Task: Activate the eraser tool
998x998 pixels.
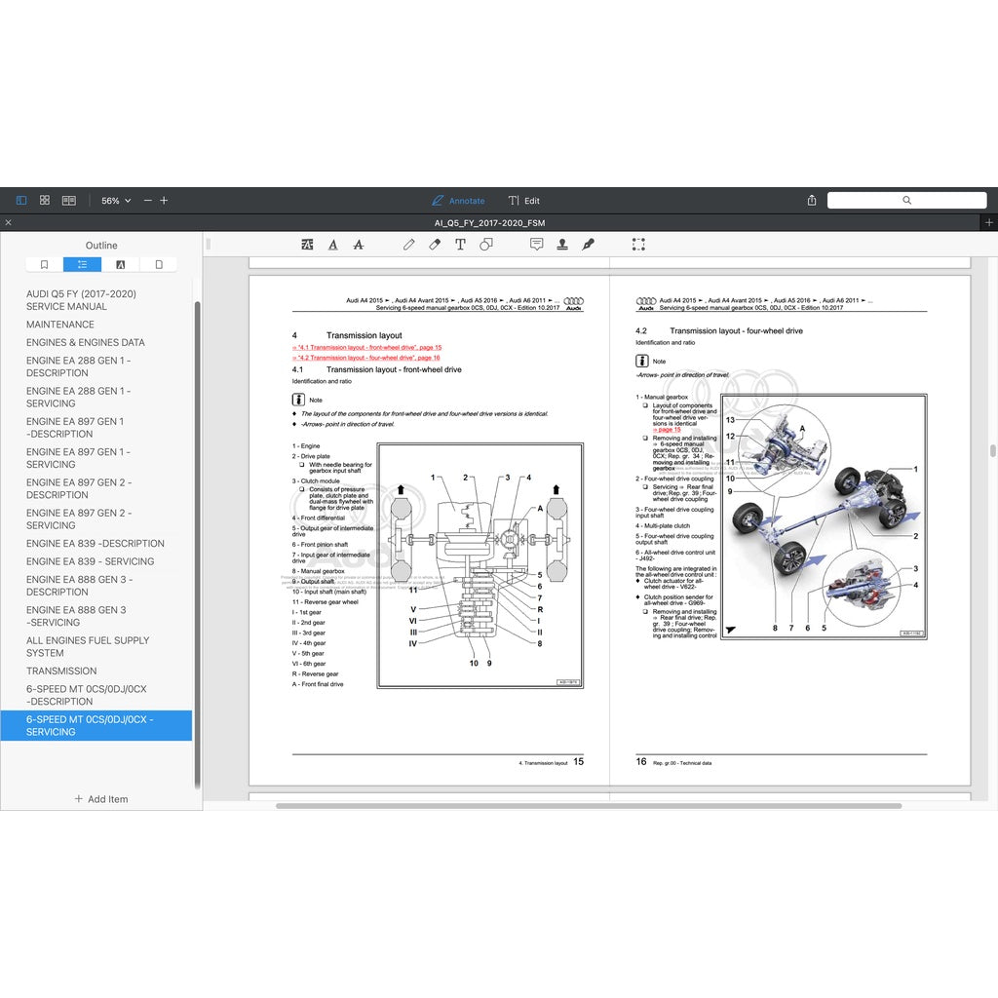Action: tap(434, 245)
